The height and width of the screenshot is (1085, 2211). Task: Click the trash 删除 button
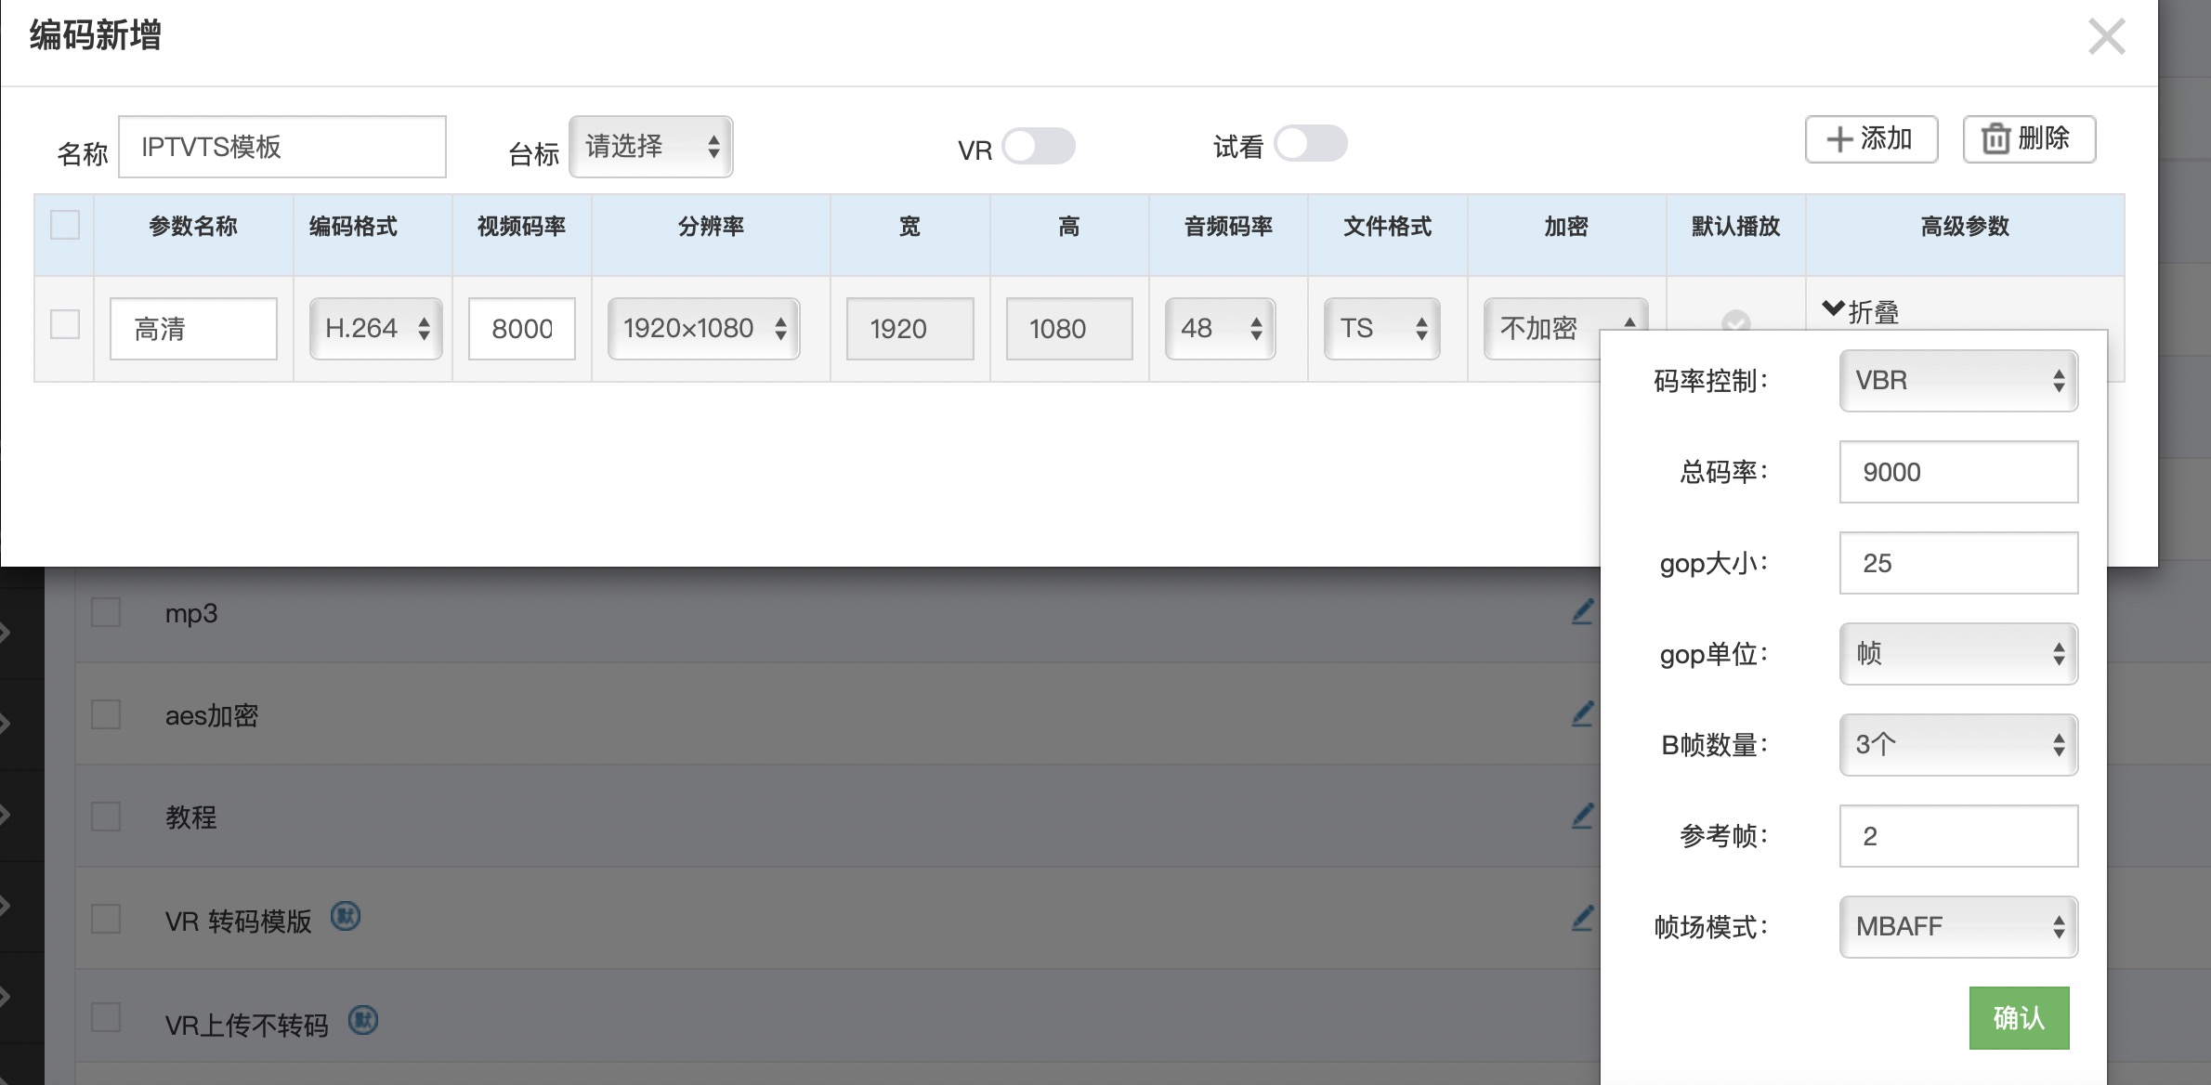pos(2029,139)
